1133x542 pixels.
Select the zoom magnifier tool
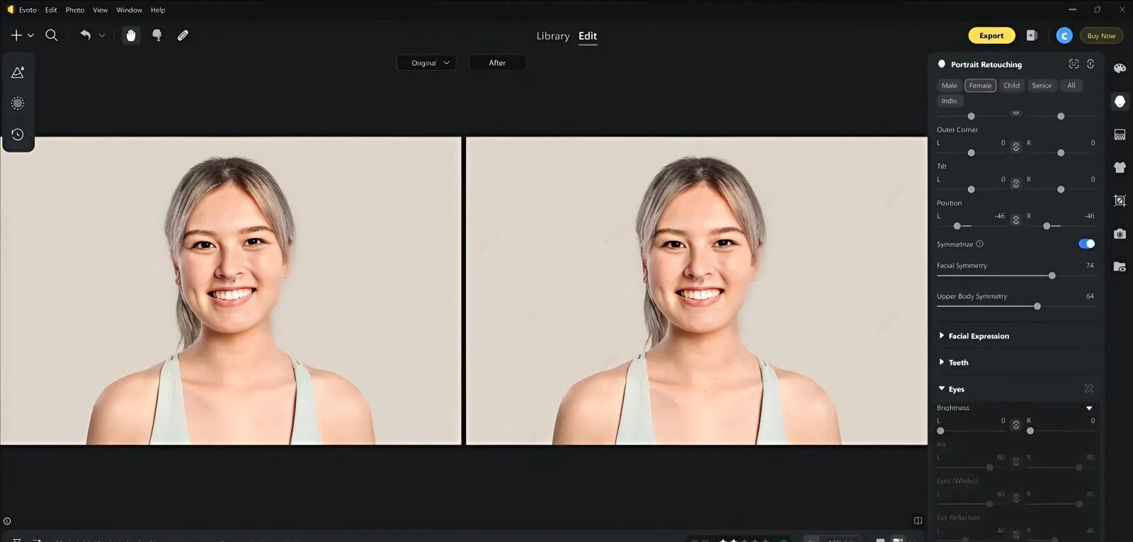(52, 35)
